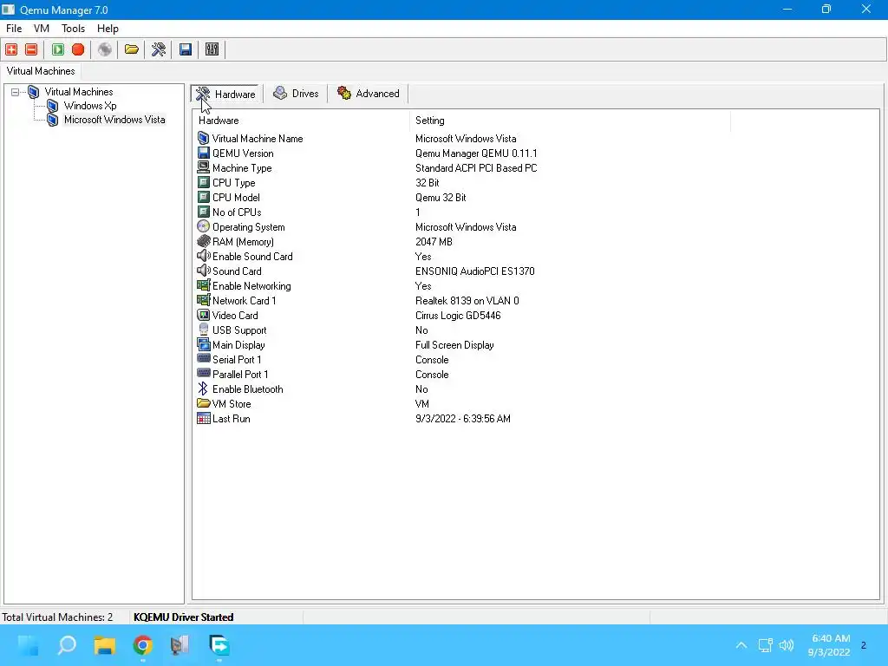This screenshot has height=666, width=888.
Task: Open taskbar Search magnifier
Action: (x=67, y=645)
